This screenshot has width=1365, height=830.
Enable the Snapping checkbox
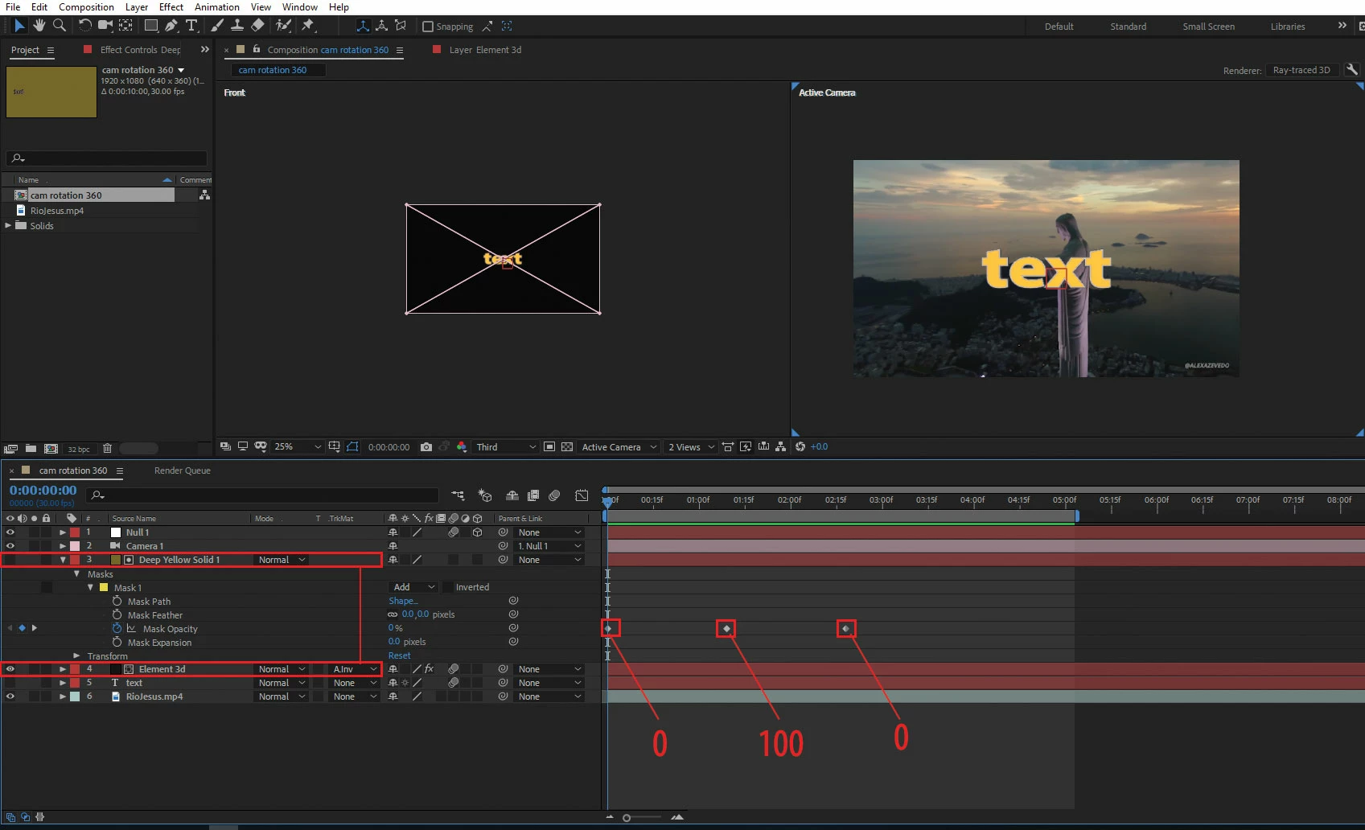click(428, 27)
